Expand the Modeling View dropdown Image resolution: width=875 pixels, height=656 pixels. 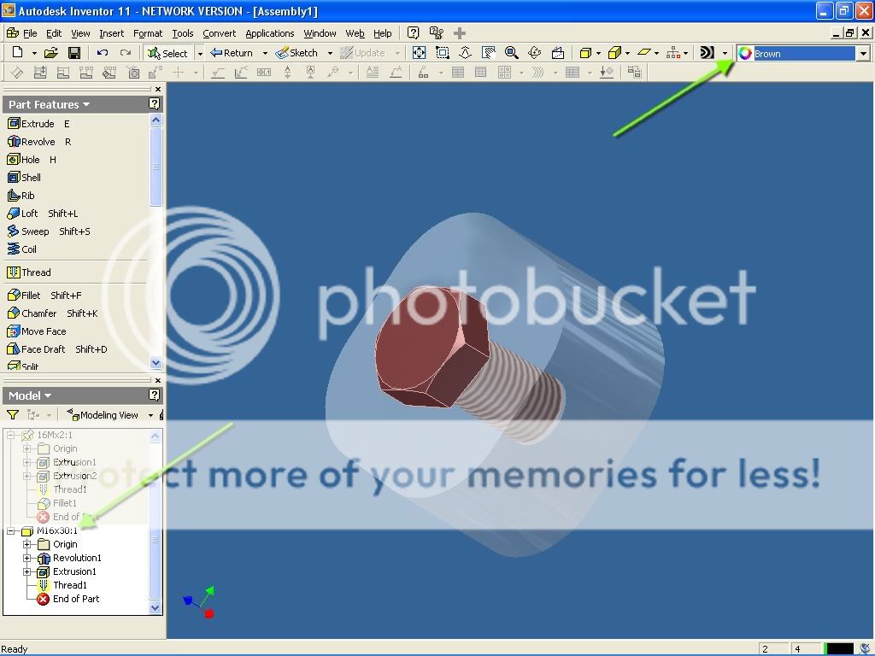pyautogui.click(x=150, y=415)
